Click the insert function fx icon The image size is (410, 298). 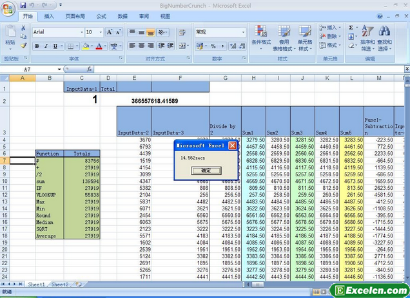89,69
